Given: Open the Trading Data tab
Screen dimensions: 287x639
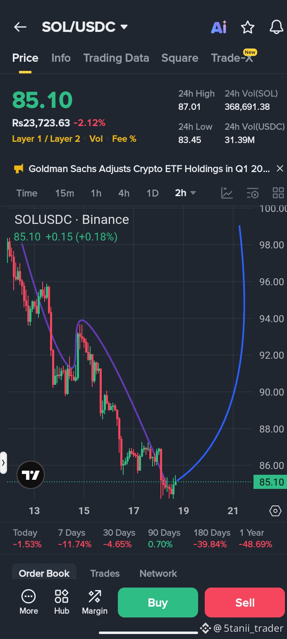Looking at the screenshot, I should tap(116, 58).
